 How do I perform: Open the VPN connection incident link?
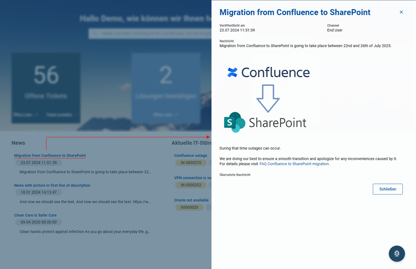pyautogui.click(x=193, y=178)
